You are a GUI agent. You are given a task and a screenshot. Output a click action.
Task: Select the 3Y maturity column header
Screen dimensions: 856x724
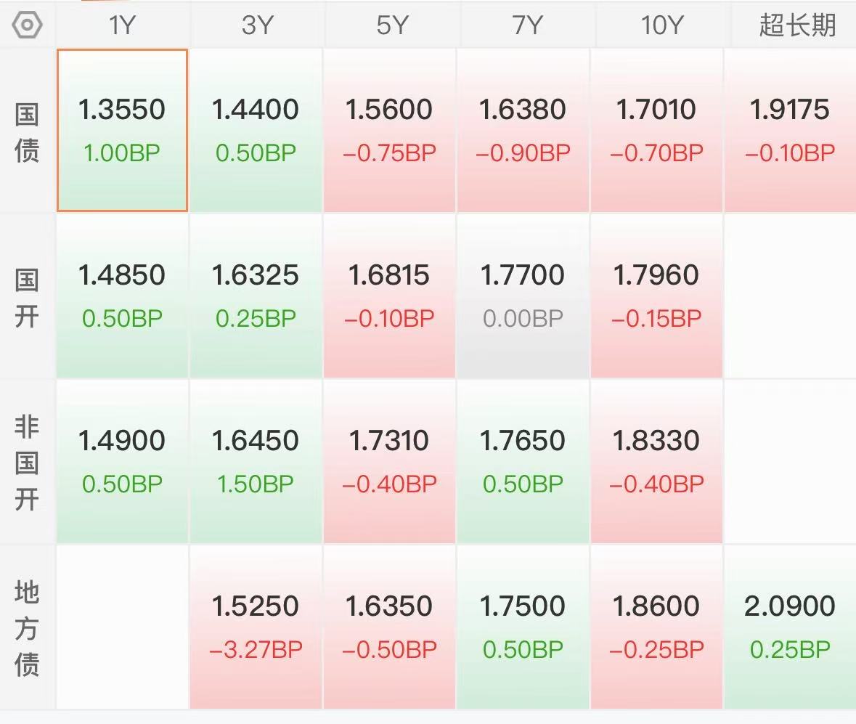[256, 25]
